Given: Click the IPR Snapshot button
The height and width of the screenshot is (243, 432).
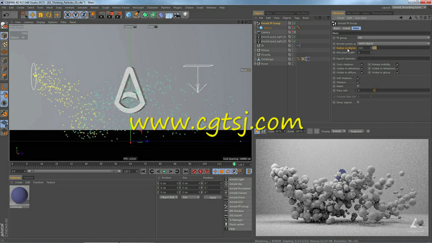Looking at the screenshot, I should [356, 131].
